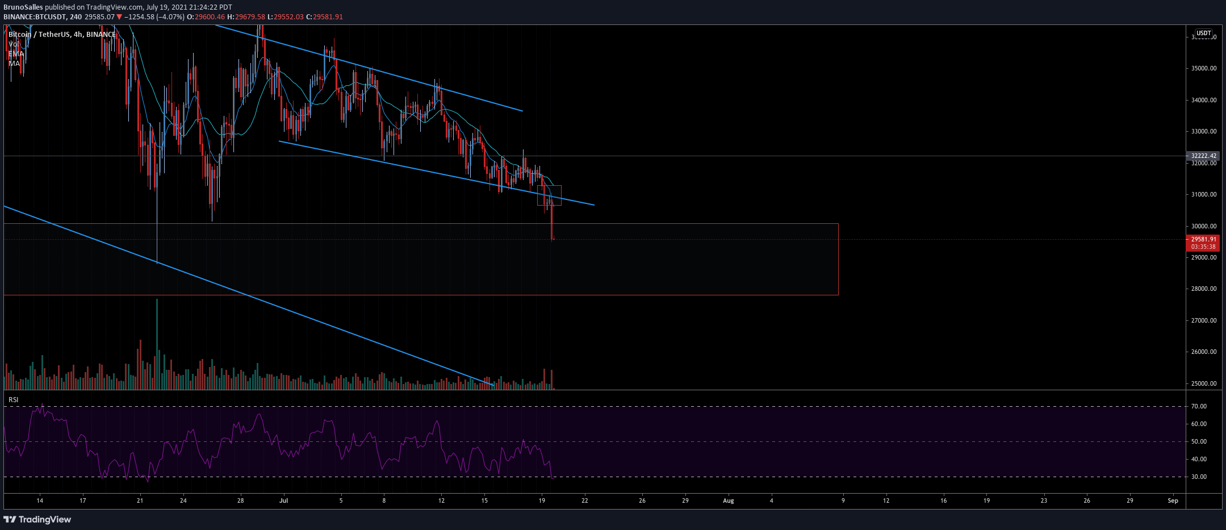Click the RSI 60.00 scale label
The width and height of the screenshot is (1226, 530).
[x=1199, y=424]
